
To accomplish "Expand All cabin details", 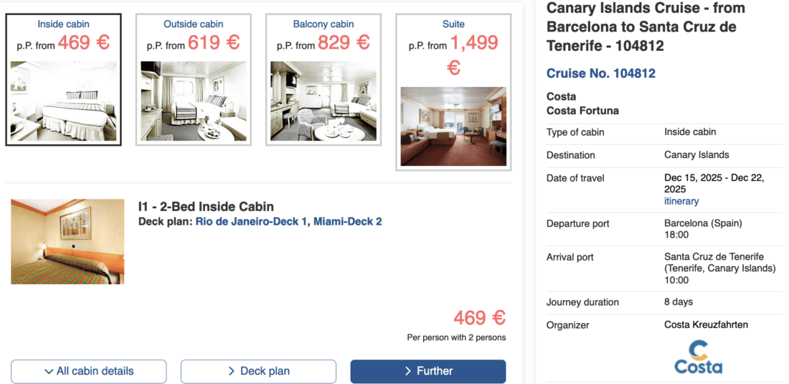I will [x=89, y=371].
